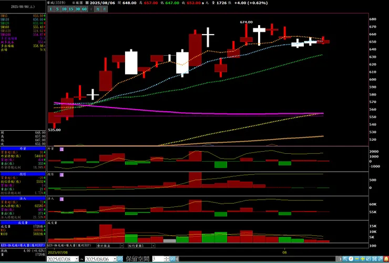The image size is (389, 263).
Task: Click the drawing pencil tool icon
Action: tap(380, 259)
